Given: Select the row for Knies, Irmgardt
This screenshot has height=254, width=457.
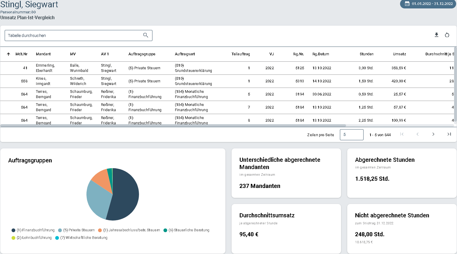Looking at the screenshot, I should [x=227, y=81].
